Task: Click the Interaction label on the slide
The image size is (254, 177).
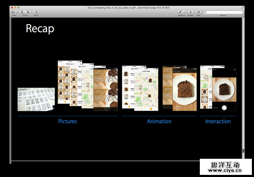Action: click(218, 121)
